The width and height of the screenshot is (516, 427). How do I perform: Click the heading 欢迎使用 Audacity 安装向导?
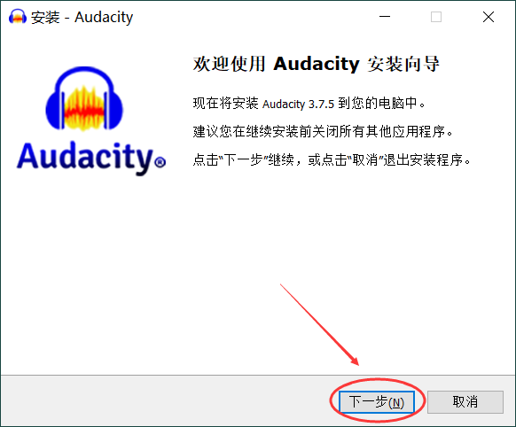(x=316, y=64)
